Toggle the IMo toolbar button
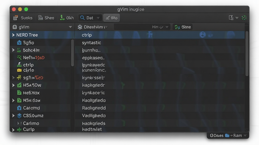The image size is (259, 145). [112, 18]
